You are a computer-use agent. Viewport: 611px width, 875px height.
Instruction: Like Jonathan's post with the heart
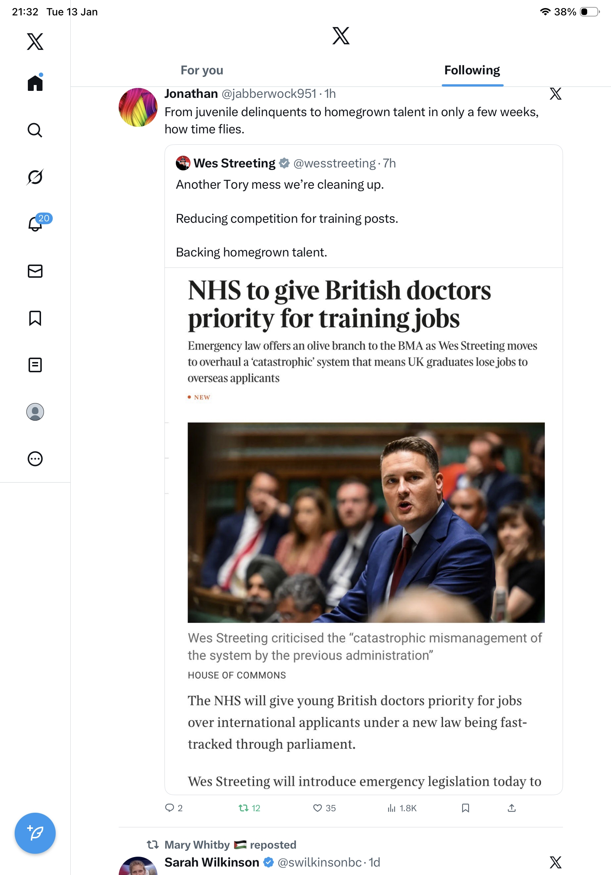(324, 808)
